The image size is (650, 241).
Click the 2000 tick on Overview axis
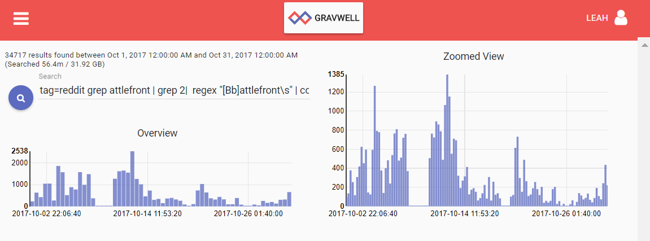(20, 163)
